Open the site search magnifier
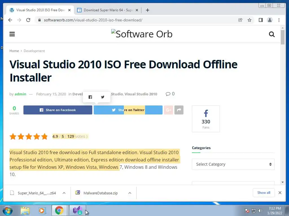This screenshot has height=216, width=289. click(x=272, y=34)
